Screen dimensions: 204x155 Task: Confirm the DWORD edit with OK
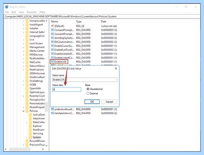(x=92, y=102)
